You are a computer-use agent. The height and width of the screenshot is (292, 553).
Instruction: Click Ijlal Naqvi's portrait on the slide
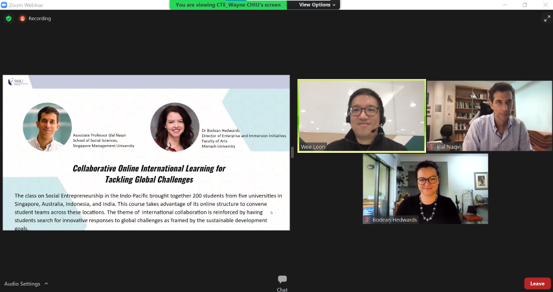[x=47, y=127]
